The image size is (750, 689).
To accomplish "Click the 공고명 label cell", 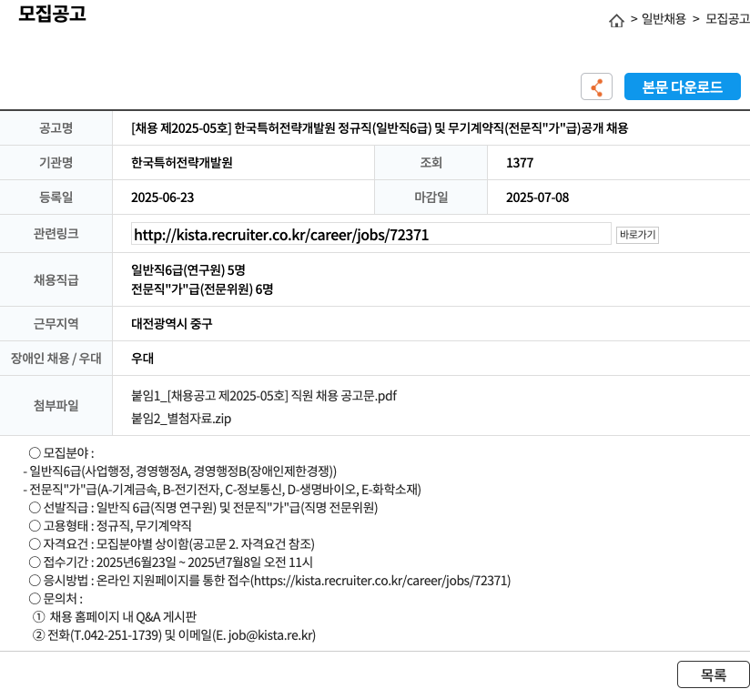I will tap(56, 128).
